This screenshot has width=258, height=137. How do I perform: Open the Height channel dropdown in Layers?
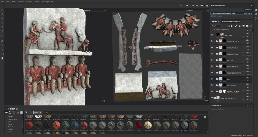216,26
